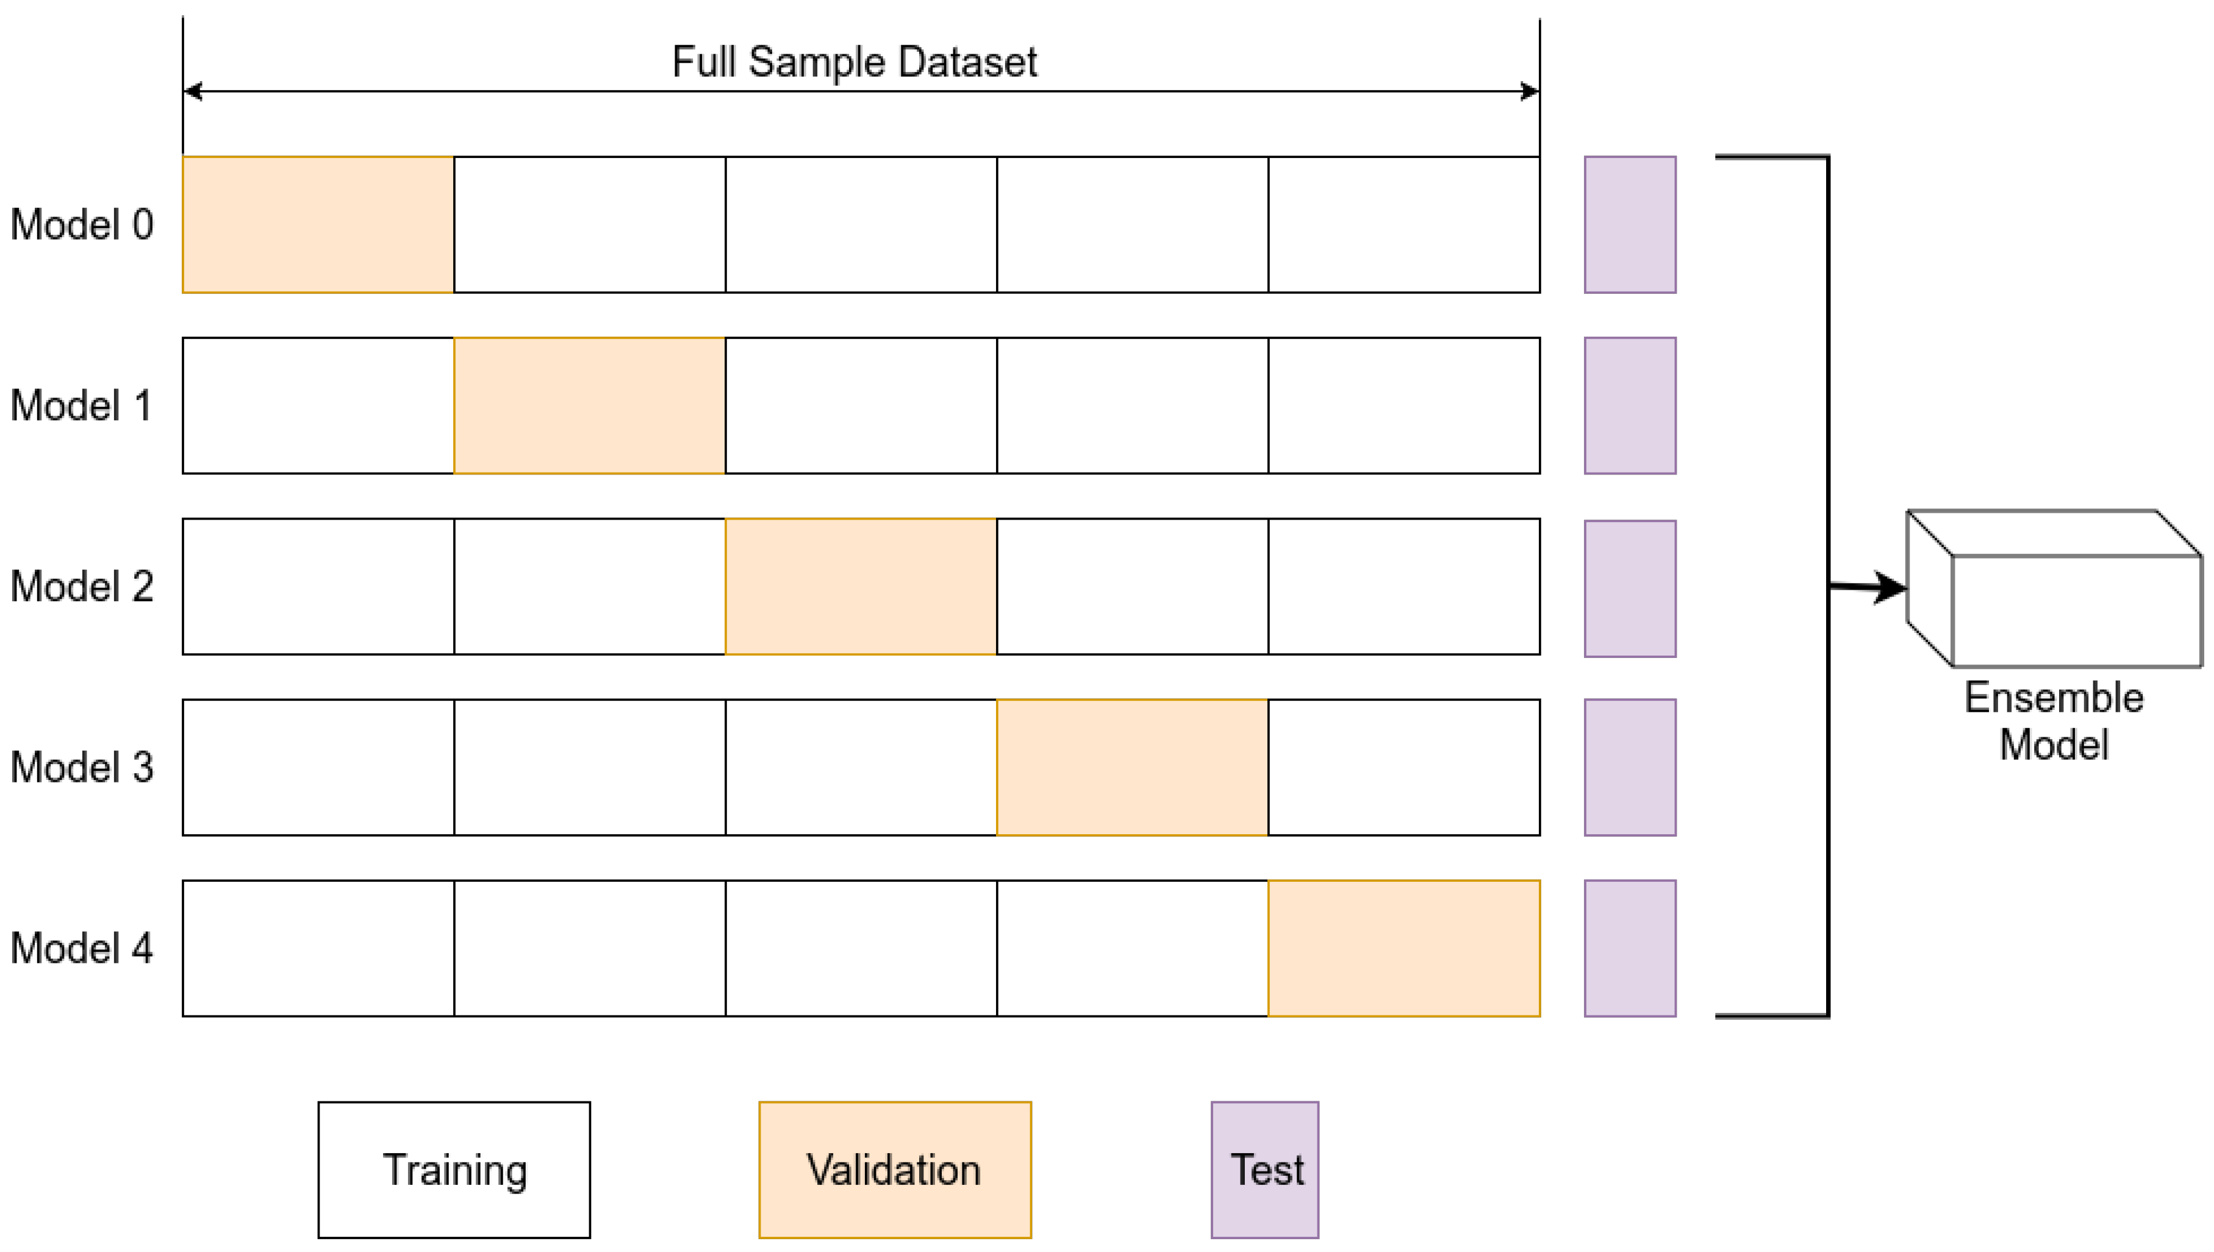Click the Training legend box
This screenshot has height=1252, width=2214.
pos(454,1170)
